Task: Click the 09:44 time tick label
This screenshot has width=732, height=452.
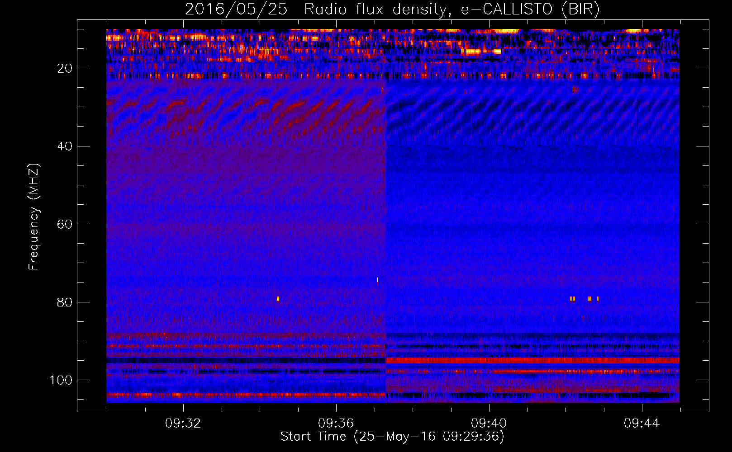Action: [x=642, y=424]
